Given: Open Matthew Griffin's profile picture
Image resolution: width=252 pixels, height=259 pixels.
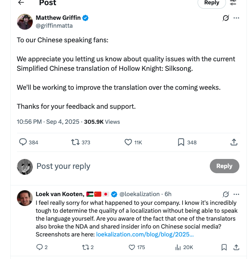Looking at the screenshot, I should 25,22.
